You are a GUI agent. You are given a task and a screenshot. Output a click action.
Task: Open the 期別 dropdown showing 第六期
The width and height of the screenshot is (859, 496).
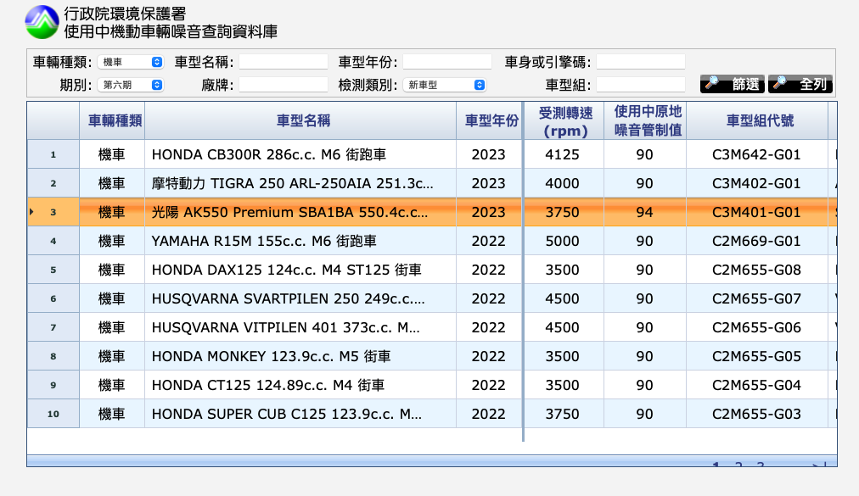(131, 85)
